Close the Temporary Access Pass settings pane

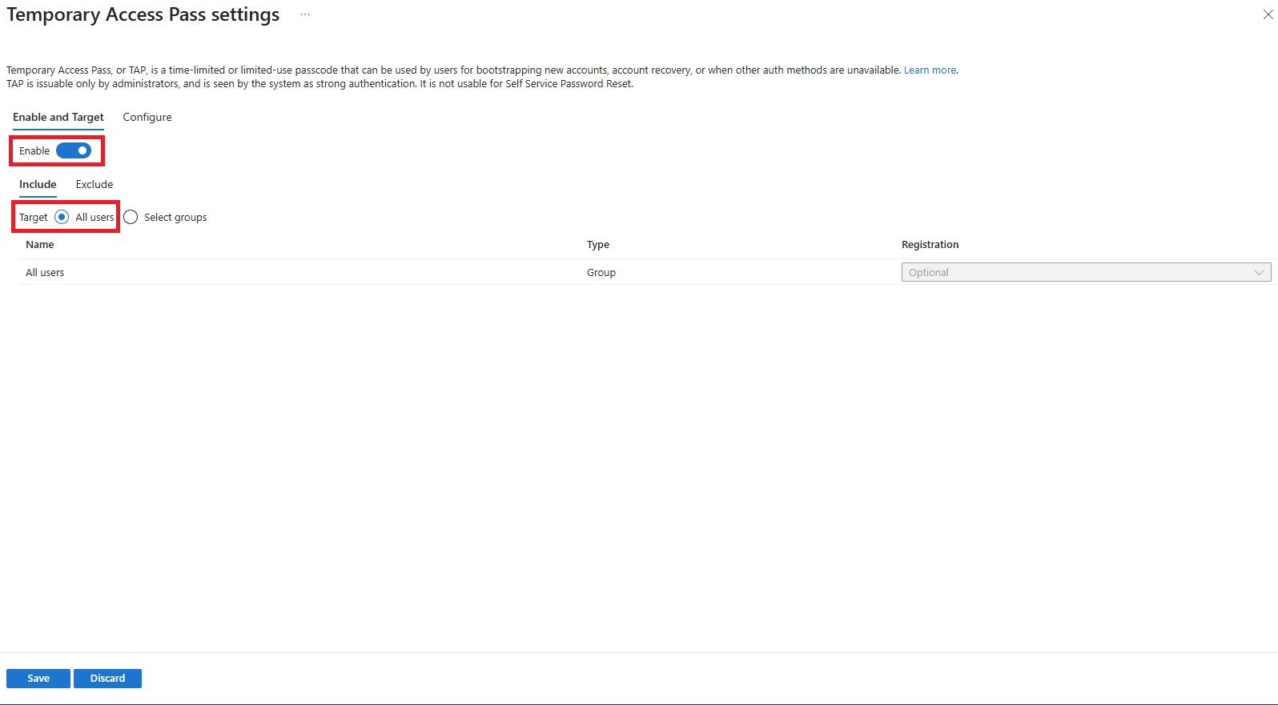click(1268, 15)
